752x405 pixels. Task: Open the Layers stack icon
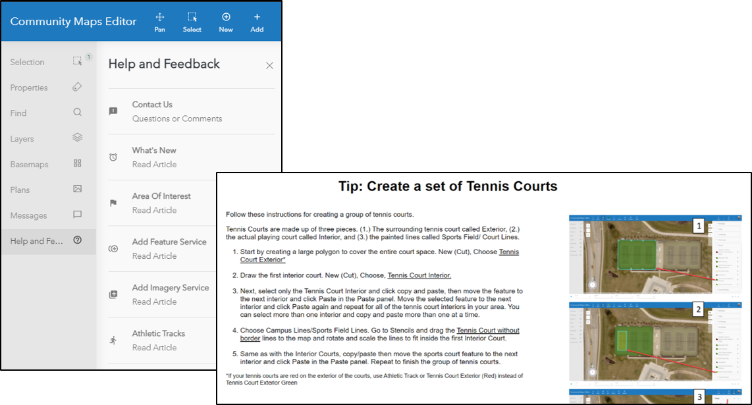(x=77, y=138)
